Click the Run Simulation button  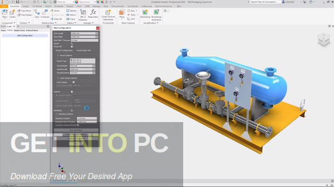(76, 130)
